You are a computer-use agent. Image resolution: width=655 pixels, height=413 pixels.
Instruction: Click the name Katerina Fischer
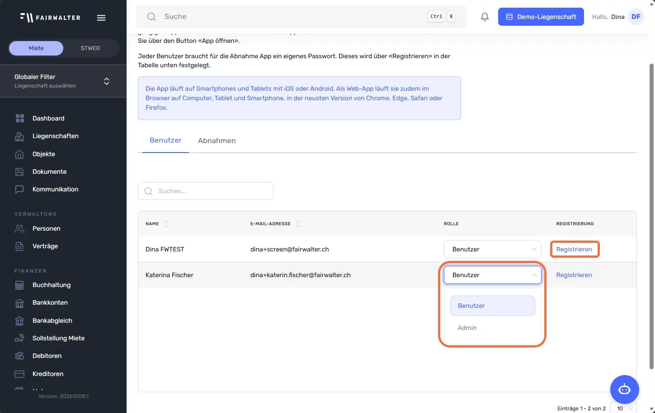point(170,275)
